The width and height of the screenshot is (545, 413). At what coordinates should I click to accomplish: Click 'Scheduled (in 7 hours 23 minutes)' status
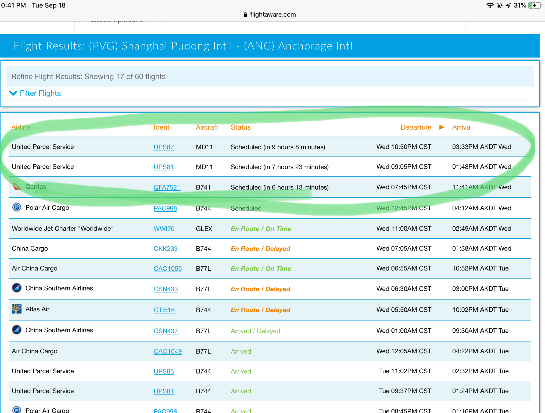tap(280, 167)
